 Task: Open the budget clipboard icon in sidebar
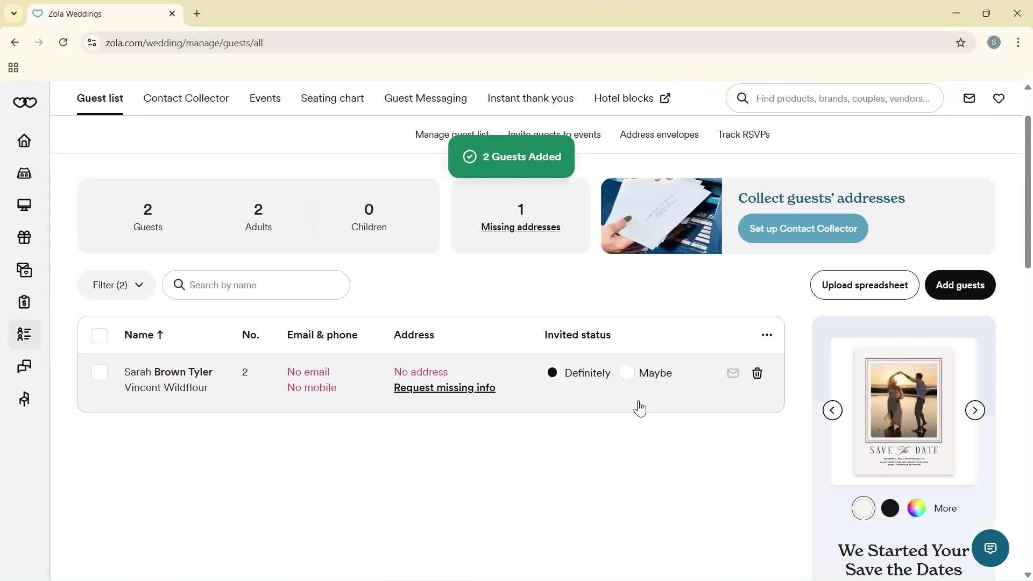(x=24, y=302)
